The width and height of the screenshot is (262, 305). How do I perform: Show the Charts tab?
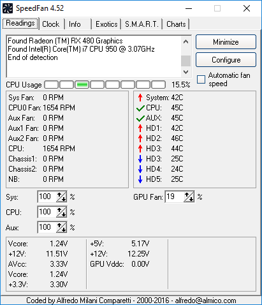176,24
